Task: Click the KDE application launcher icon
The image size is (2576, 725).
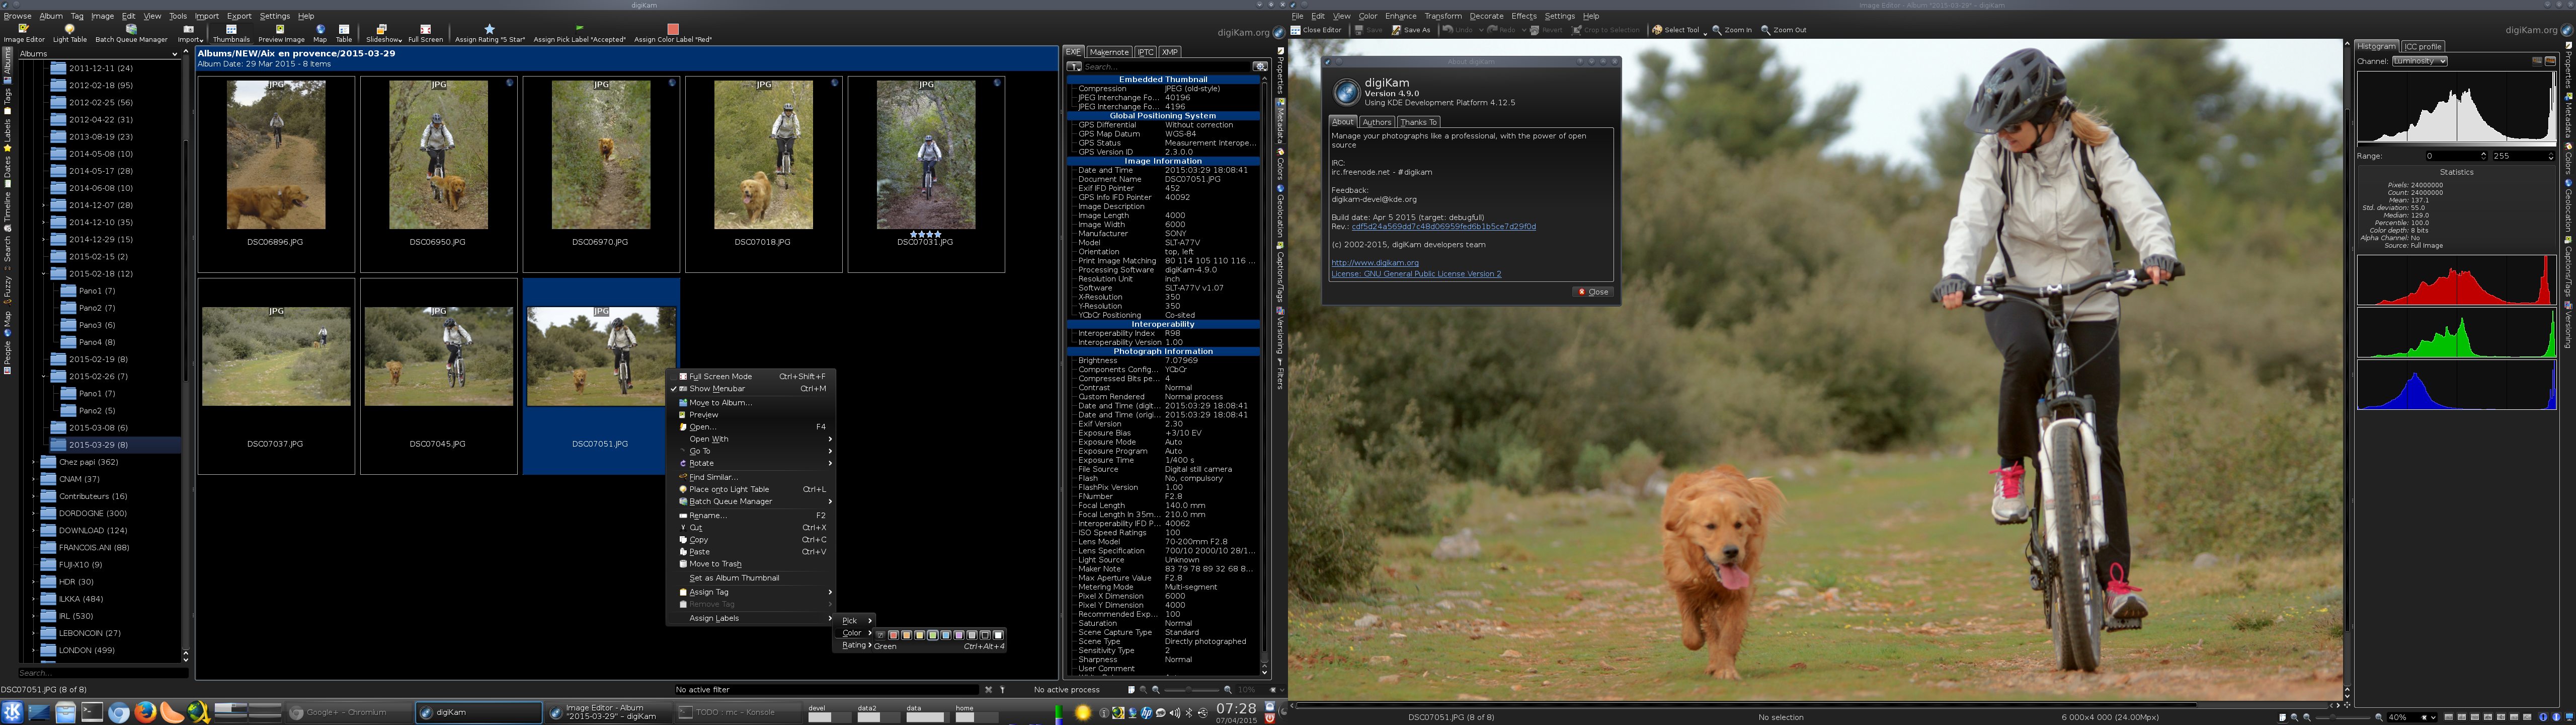Action: [x=12, y=713]
